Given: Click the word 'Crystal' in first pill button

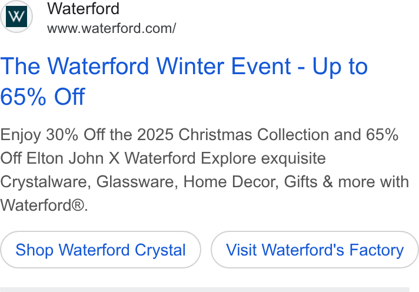Looking at the screenshot, I should (160, 250).
